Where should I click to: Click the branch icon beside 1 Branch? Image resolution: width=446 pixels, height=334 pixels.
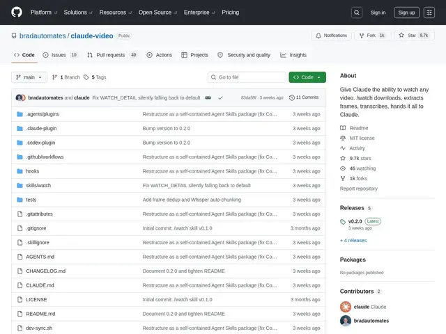coord(54,77)
